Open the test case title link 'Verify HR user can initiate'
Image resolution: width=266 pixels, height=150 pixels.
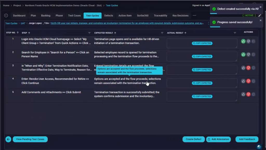click(127, 23)
